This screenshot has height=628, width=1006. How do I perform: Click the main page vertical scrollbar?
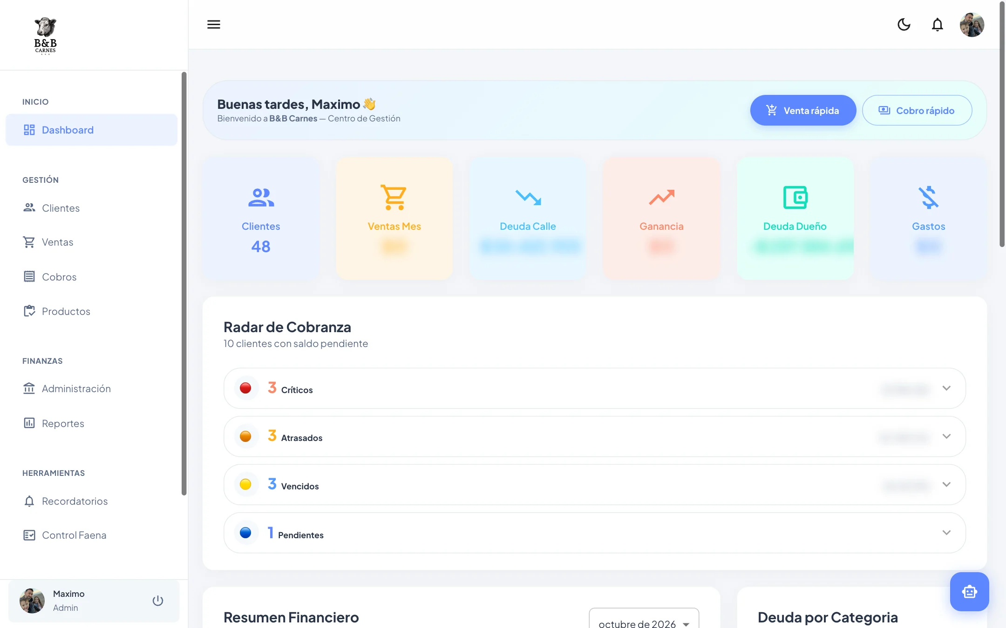tap(1002, 124)
